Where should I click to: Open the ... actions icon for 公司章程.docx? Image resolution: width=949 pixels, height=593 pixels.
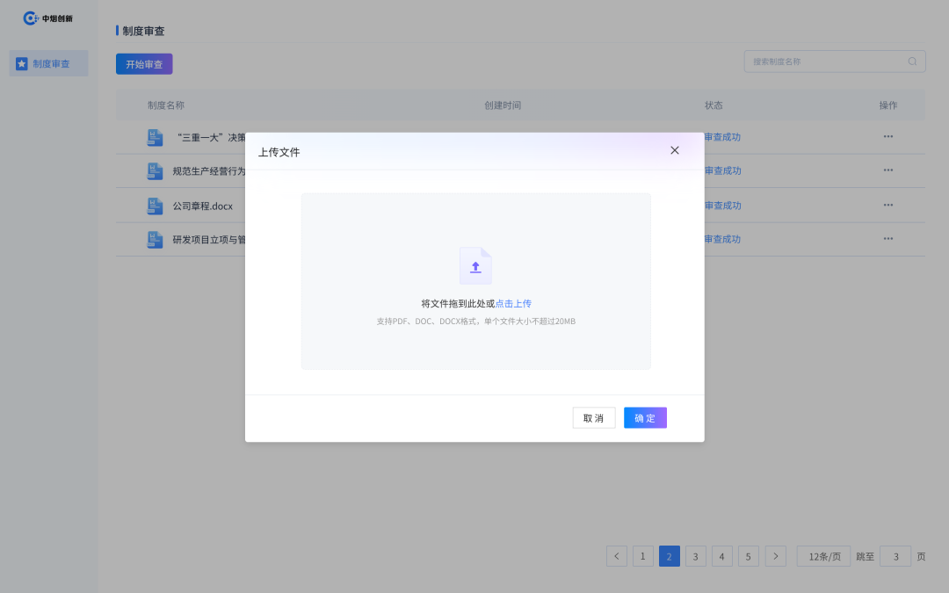point(887,205)
